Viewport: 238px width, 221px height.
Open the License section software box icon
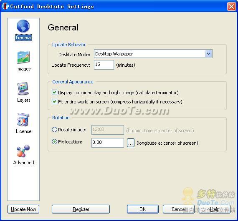pos(23,120)
